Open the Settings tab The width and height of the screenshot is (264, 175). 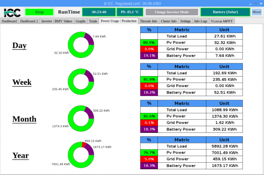click(x=185, y=21)
